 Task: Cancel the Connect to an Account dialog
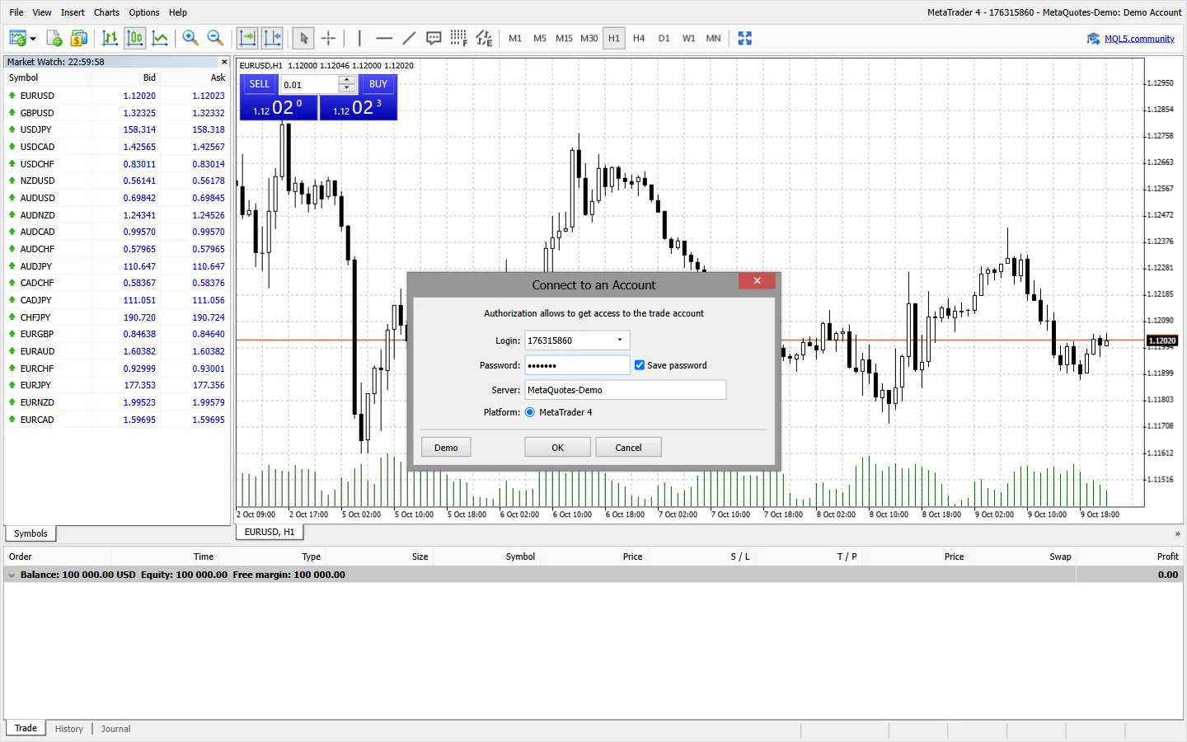[628, 448]
